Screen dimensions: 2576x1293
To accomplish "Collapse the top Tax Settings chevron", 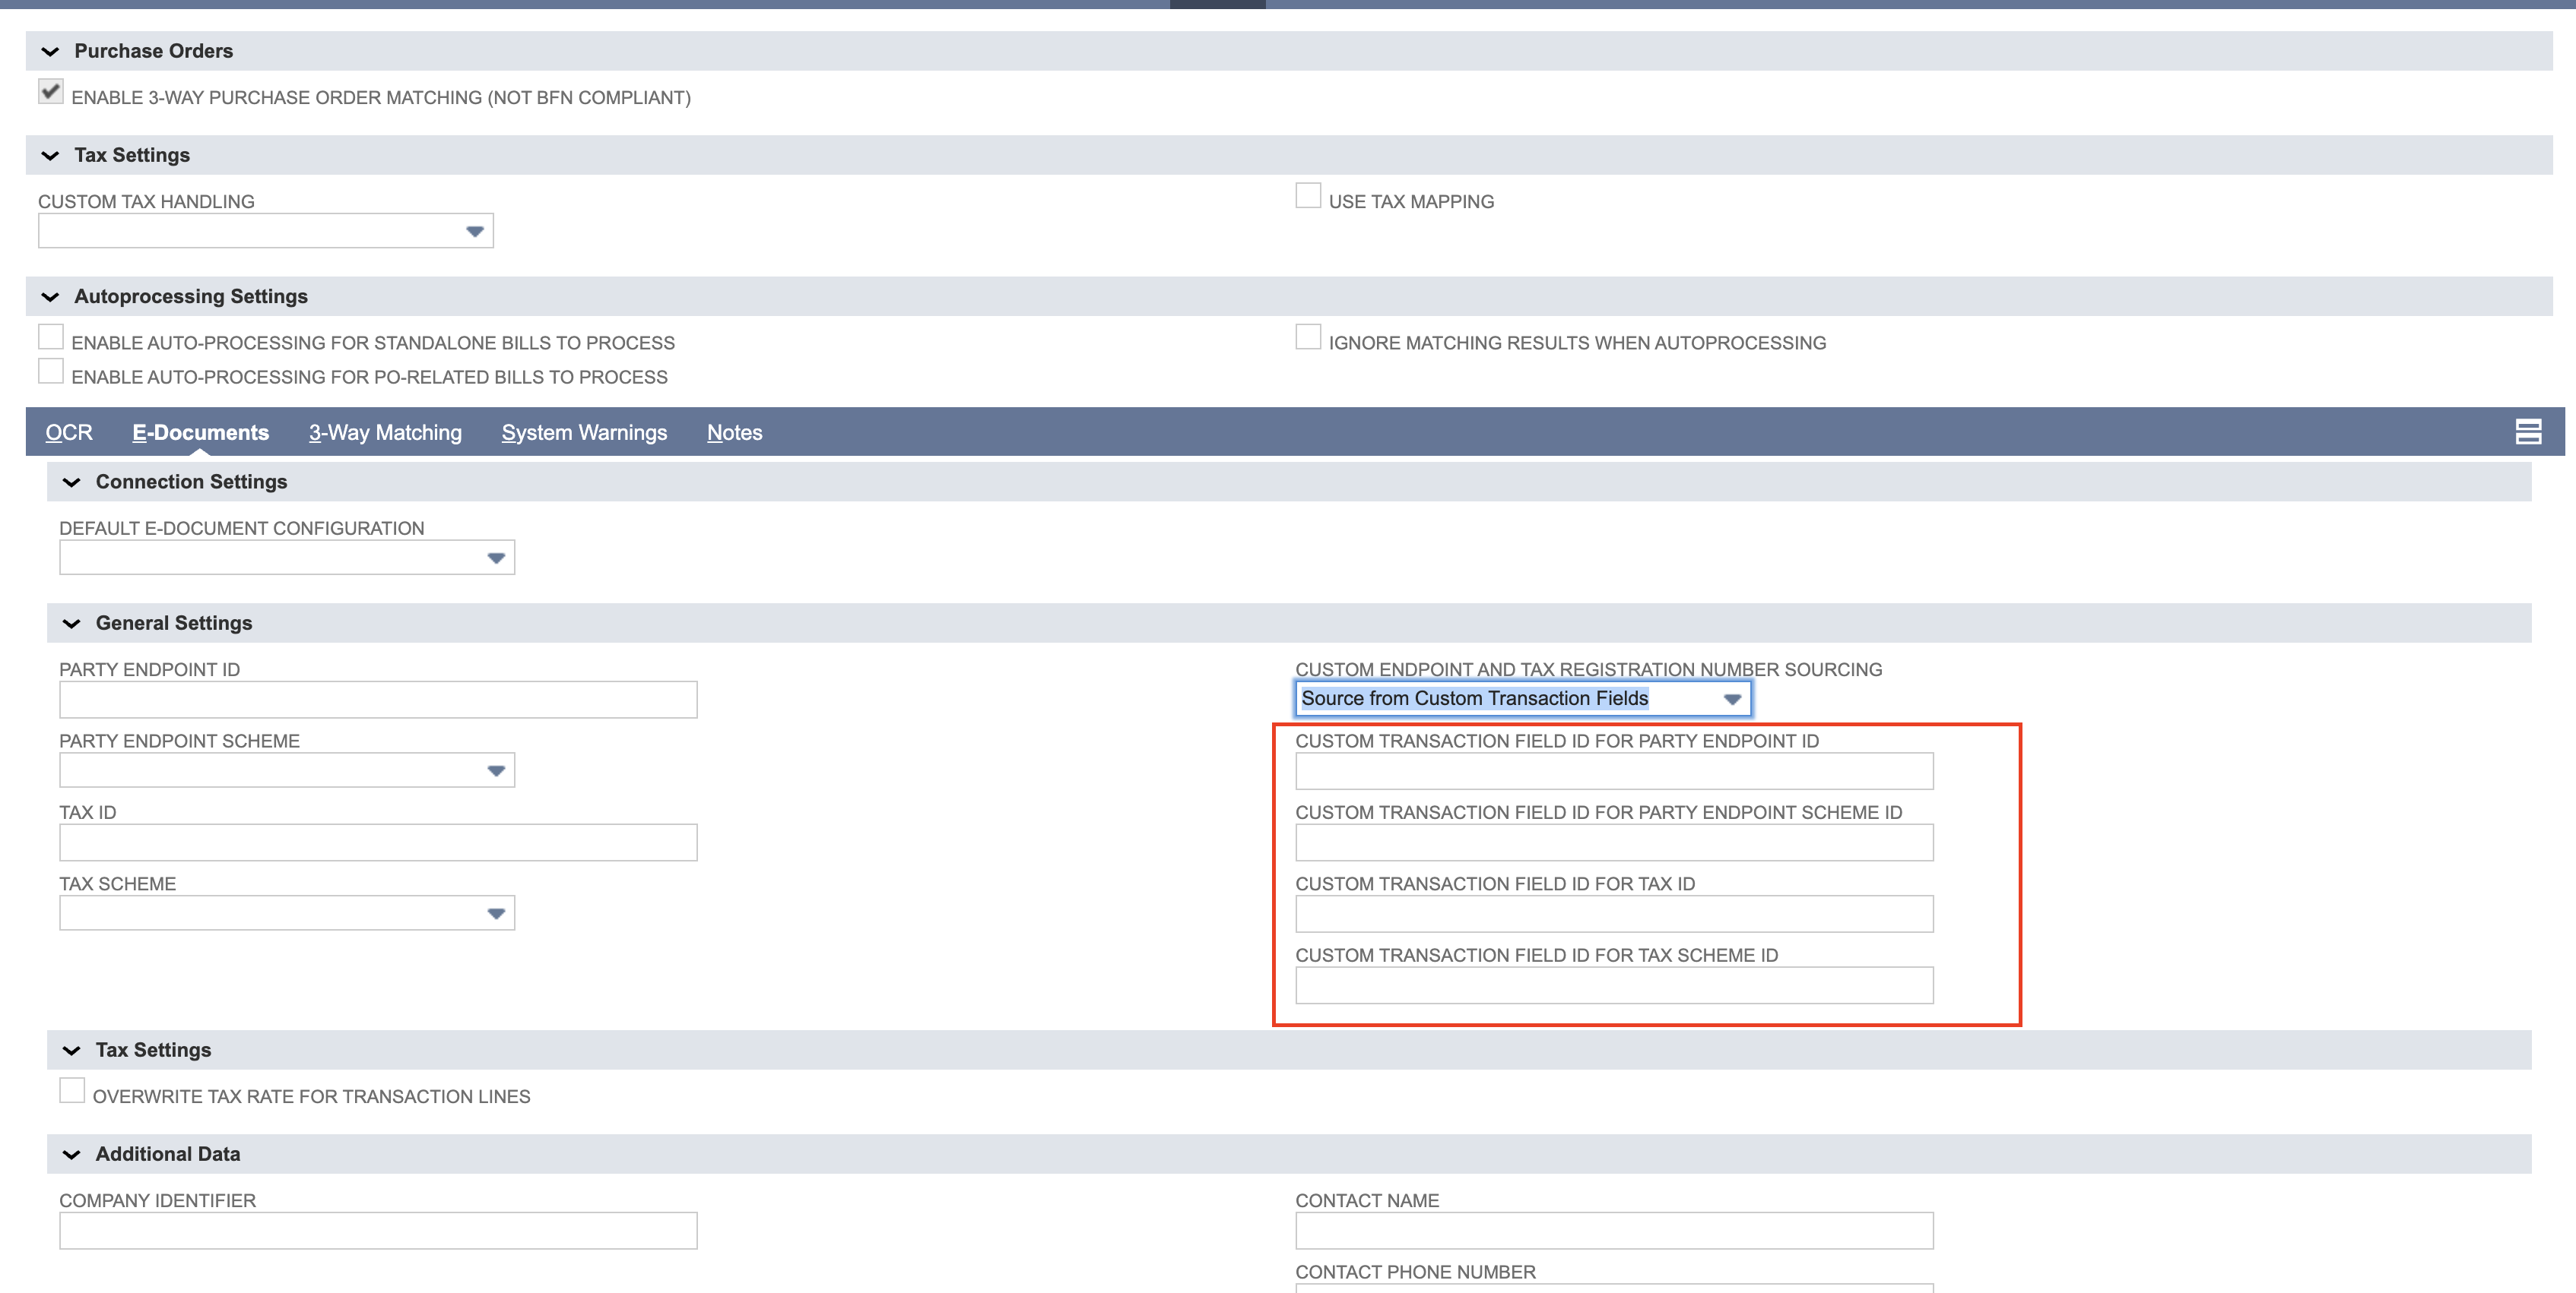I will click(x=50, y=156).
